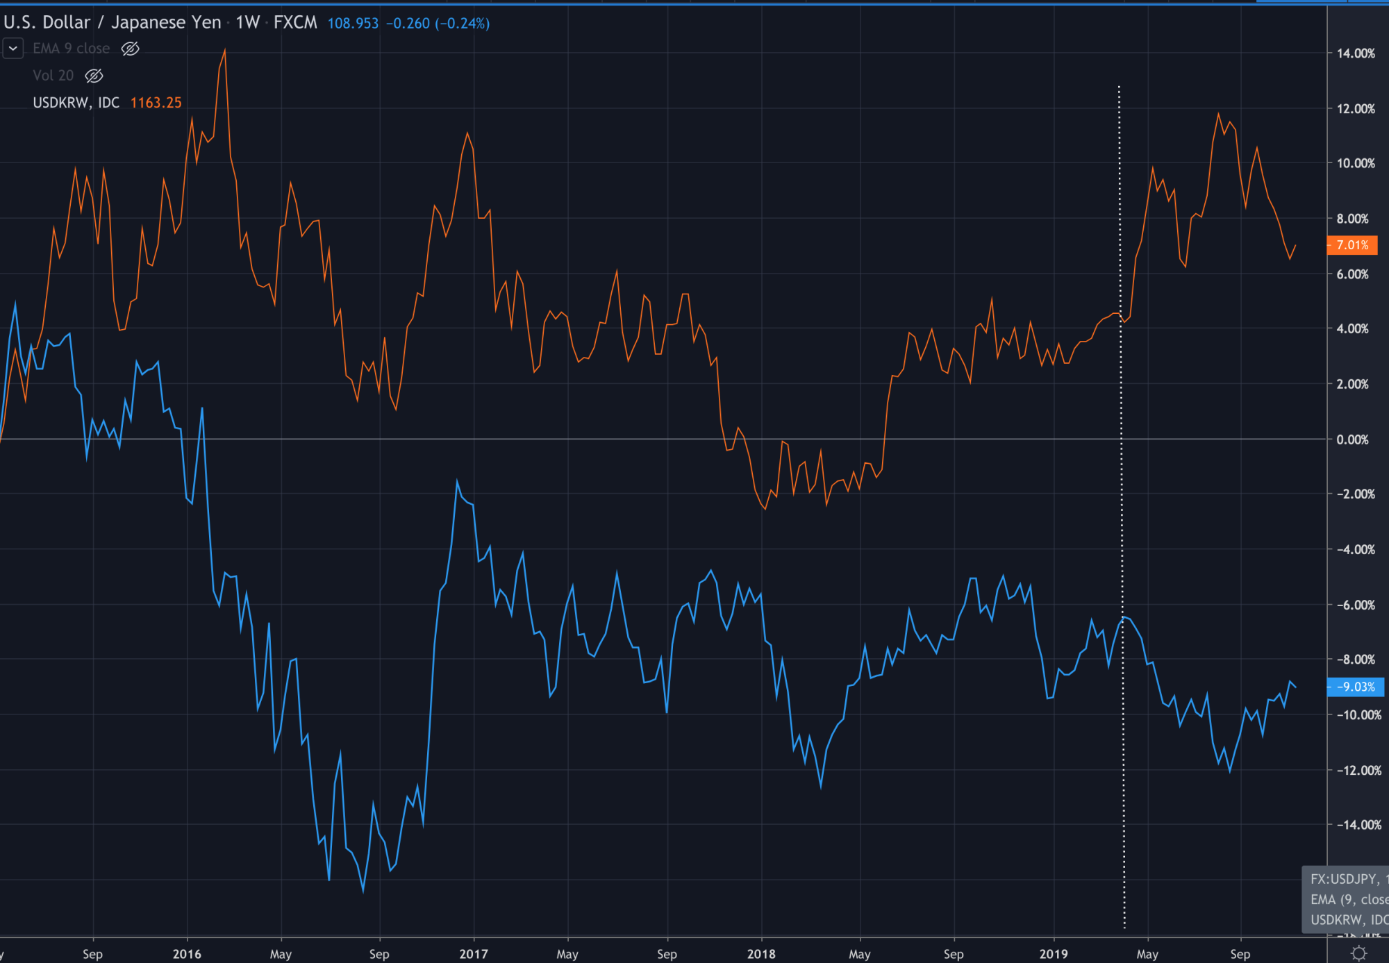Click the orange 7.01% price scale label

[1352, 245]
